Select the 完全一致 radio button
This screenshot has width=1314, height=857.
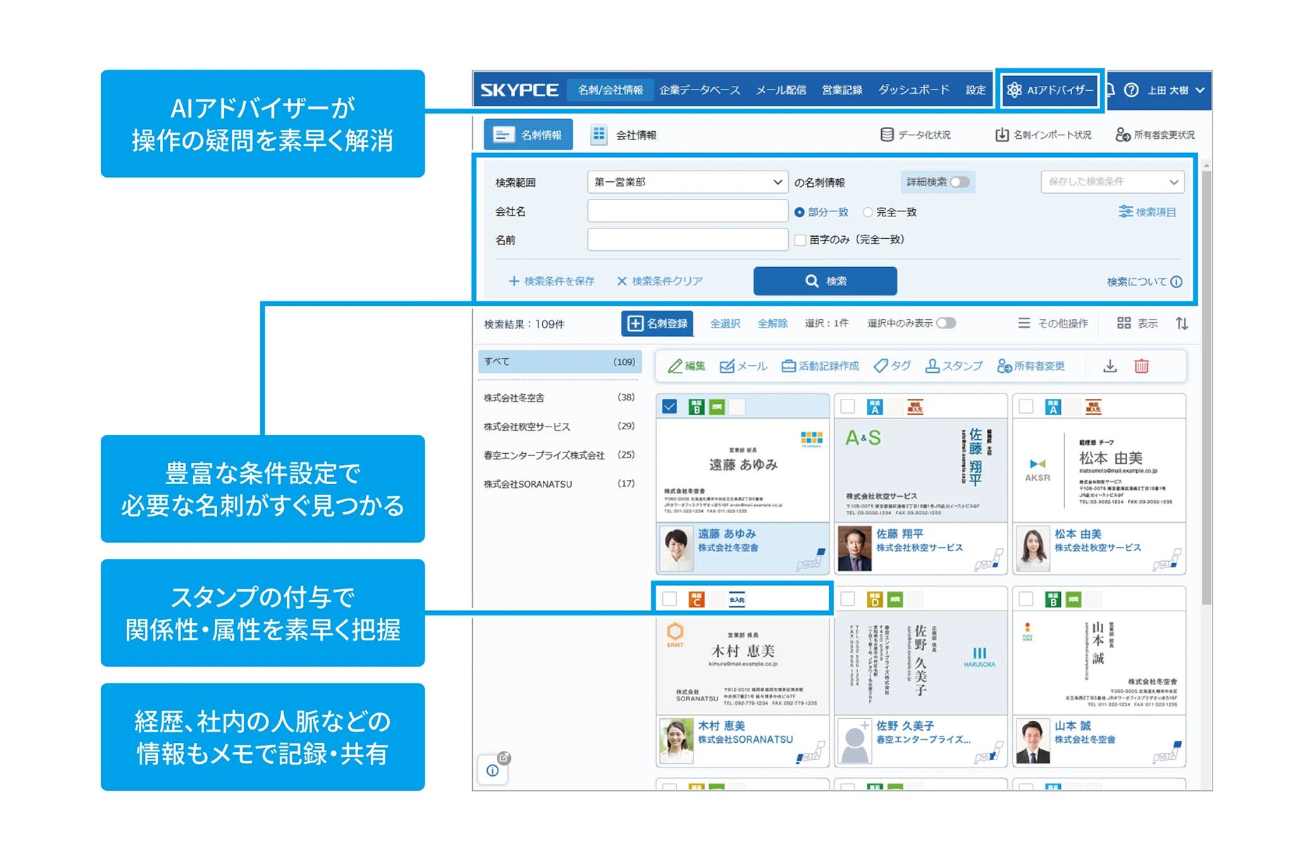[868, 212]
